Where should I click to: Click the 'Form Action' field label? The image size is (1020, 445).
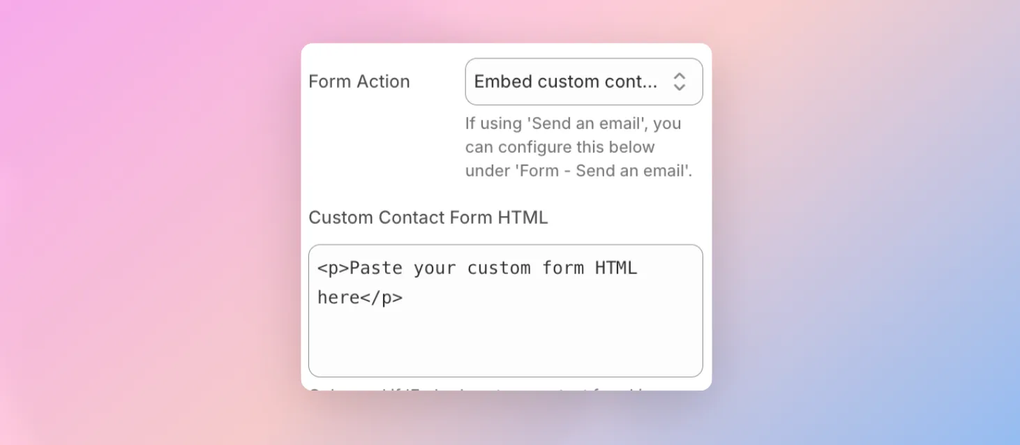pyautogui.click(x=359, y=82)
